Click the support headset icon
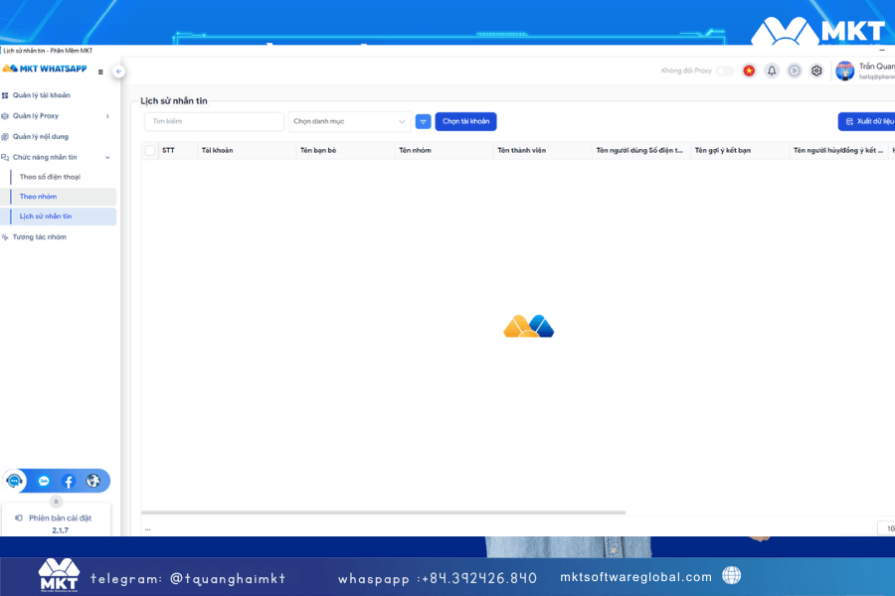This screenshot has width=895, height=596. (14, 481)
